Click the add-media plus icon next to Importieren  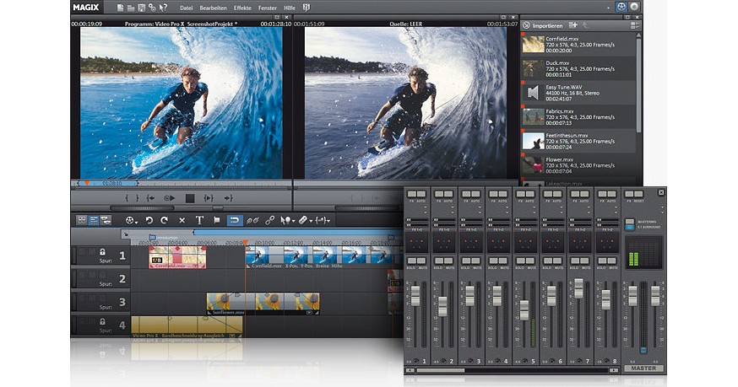(573, 25)
